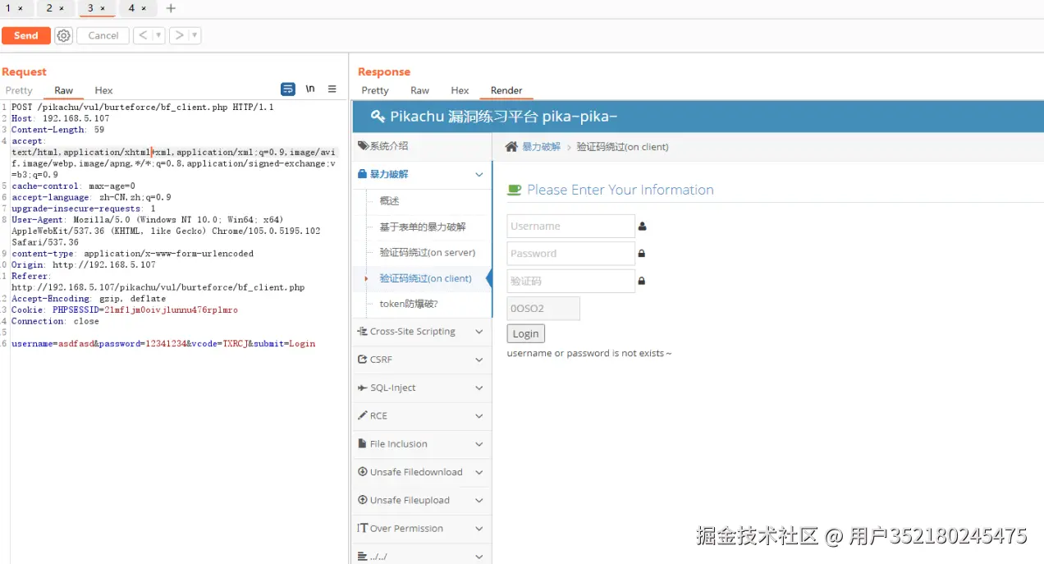
Task: Open 验证码绕过(on client) submenu link
Action: [426, 279]
